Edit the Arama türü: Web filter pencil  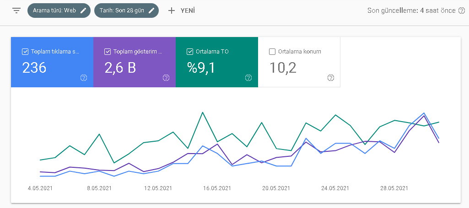pyautogui.click(x=83, y=11)
